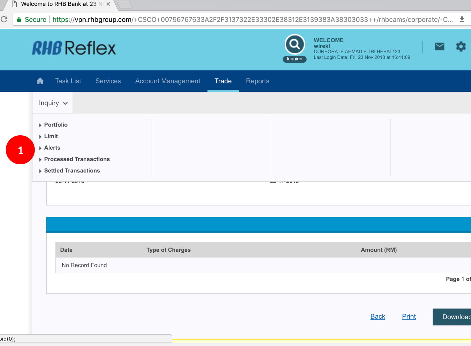Click the browser reload icon

(4, 19)
